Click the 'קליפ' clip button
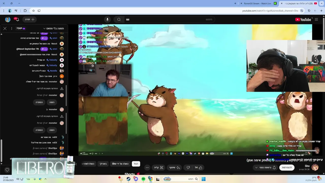The height and width of the screenshot is (183, 325). coord(159,167)
